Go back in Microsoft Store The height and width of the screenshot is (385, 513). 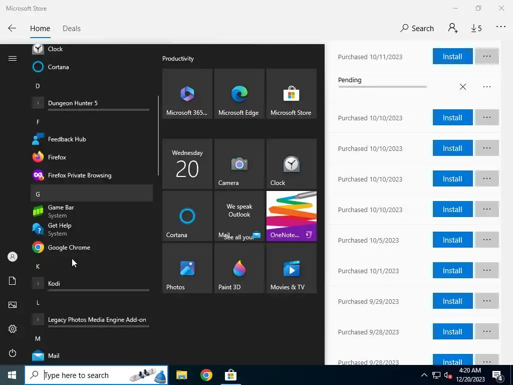click(x=12, y=28)
